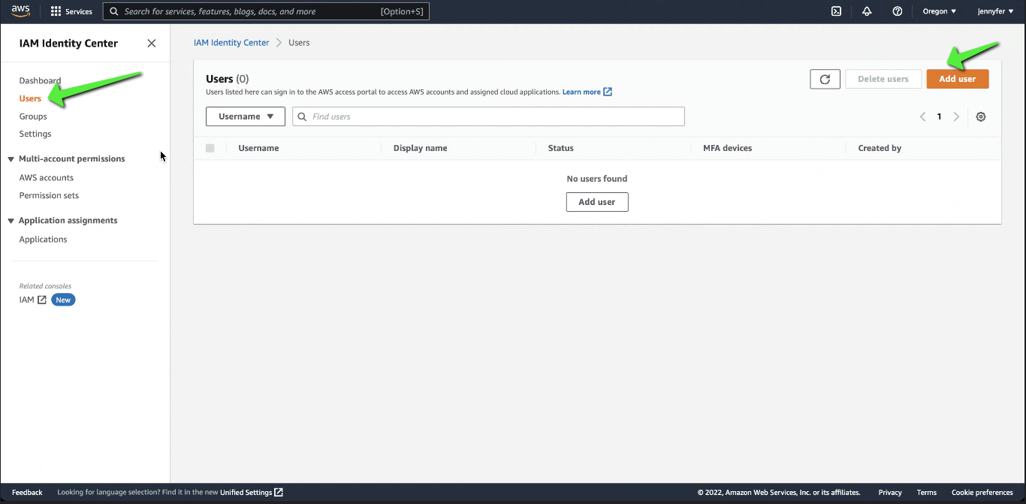Open the help question mark menu
The width and height of the screenshot is (1026, 504).
[x=898, y=11]
